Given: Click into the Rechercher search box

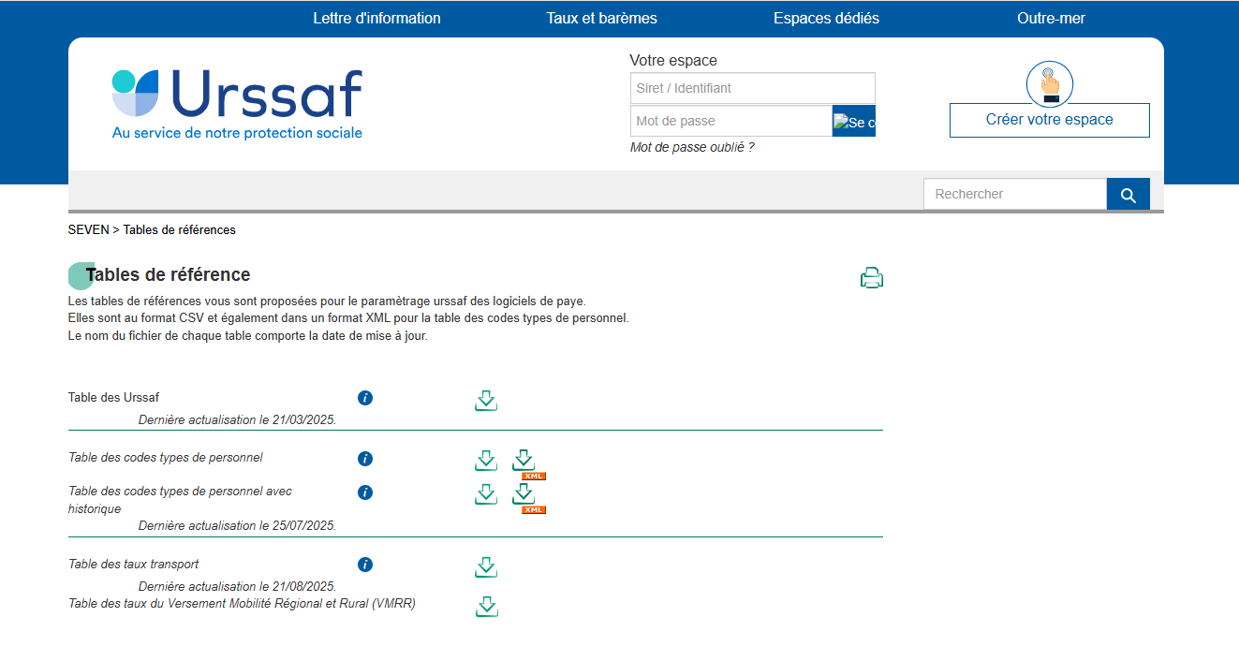Looking at the screenshot, I should tap(1014, 194).
